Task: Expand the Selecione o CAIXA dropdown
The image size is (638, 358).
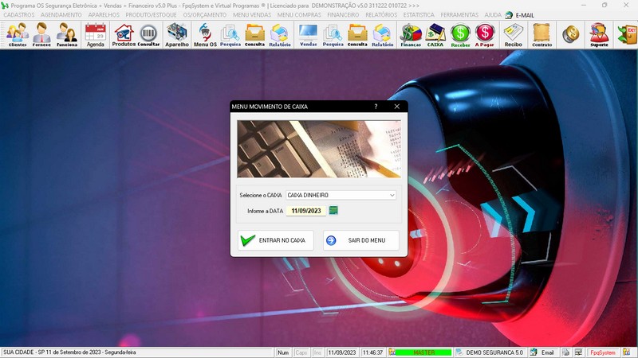Action: click(x=392, y=195)
